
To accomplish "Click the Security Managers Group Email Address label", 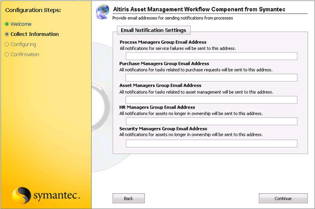I will tap(163, 128).
